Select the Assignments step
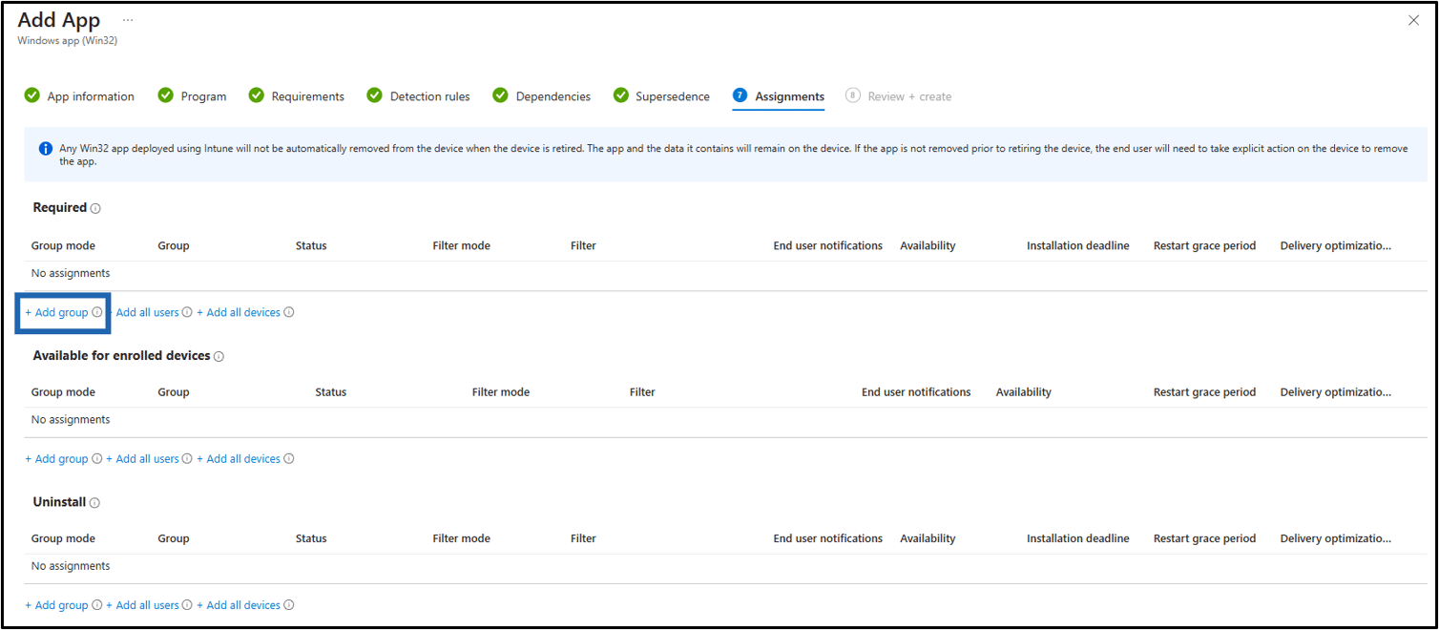 click(779, 96)
